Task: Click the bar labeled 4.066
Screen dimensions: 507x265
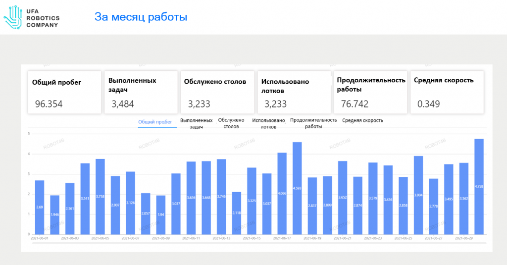Action: tap(282, 194)
